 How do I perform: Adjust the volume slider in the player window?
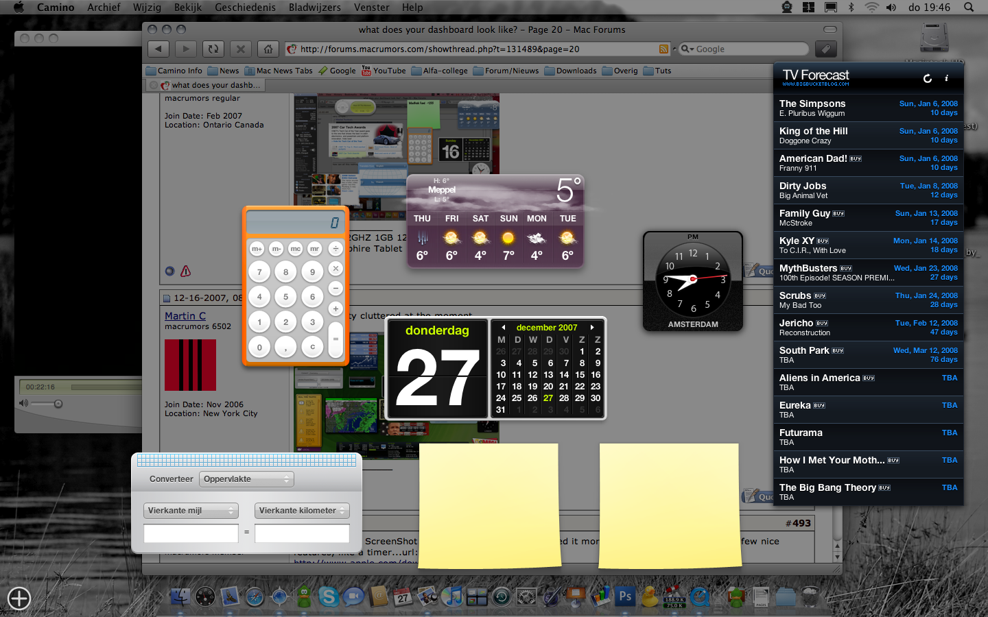pyautogui.click(x=48, y=404)
